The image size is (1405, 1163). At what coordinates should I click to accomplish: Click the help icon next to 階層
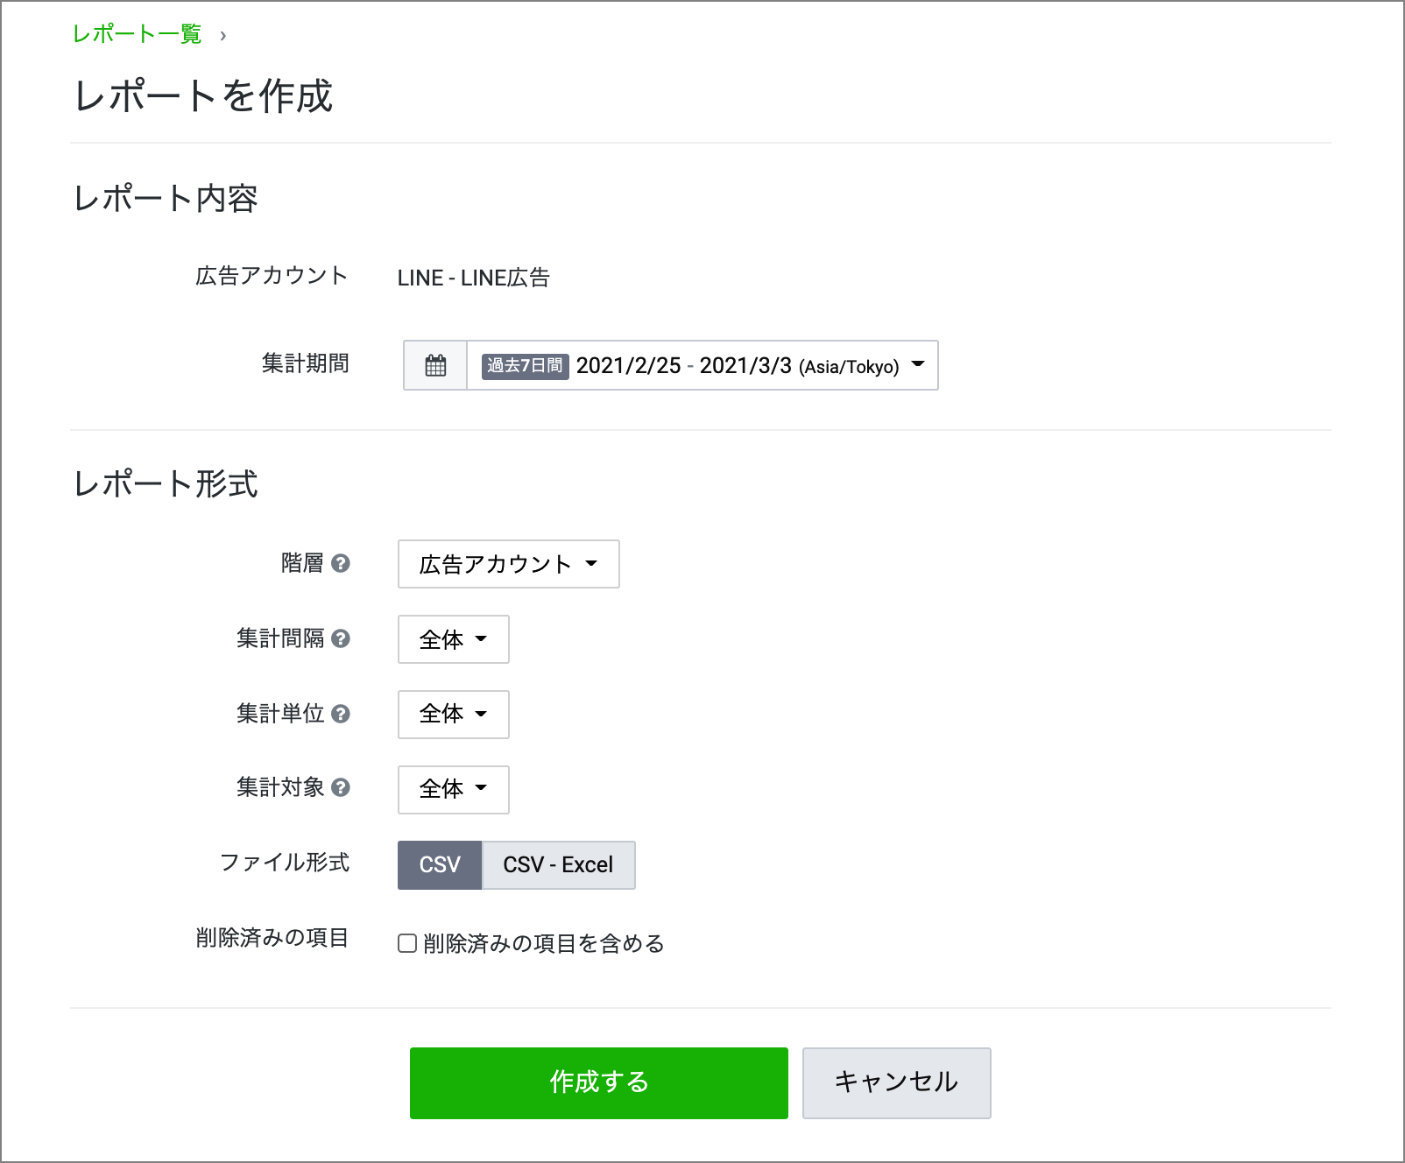(x=341, y=563)
